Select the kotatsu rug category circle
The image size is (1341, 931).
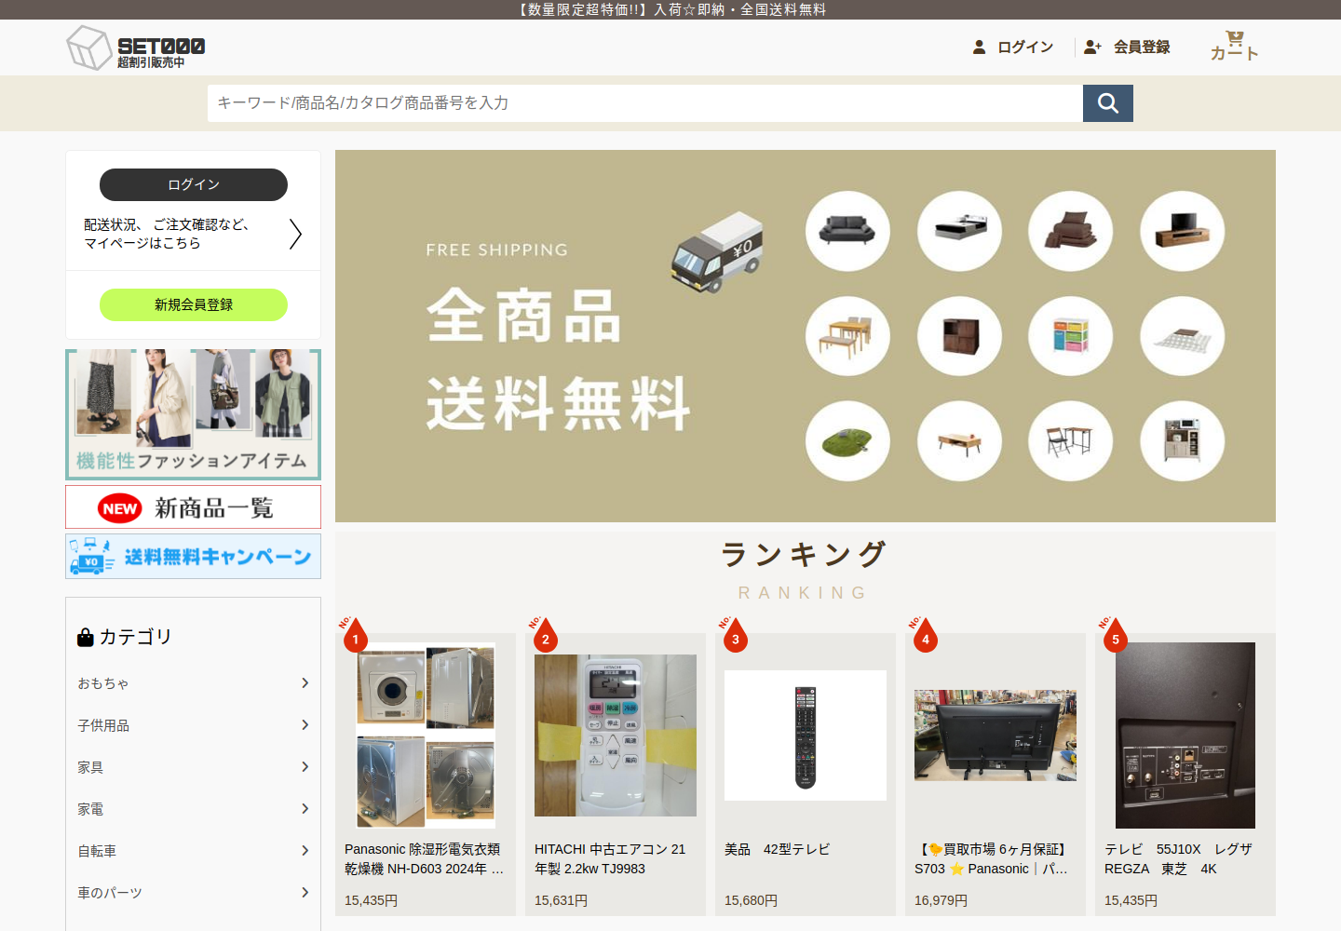click(x=1183, y=336)
